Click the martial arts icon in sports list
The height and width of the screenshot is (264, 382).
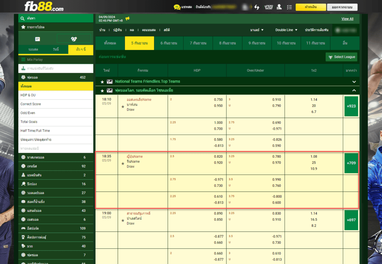23,237
